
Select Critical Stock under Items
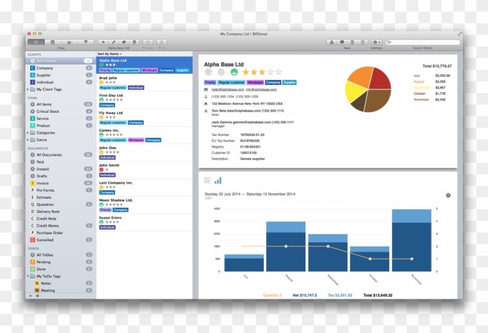48,112
